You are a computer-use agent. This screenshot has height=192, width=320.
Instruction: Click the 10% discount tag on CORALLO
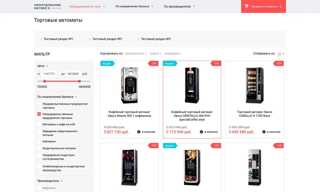pyautogui.click(x=279, y=63)
